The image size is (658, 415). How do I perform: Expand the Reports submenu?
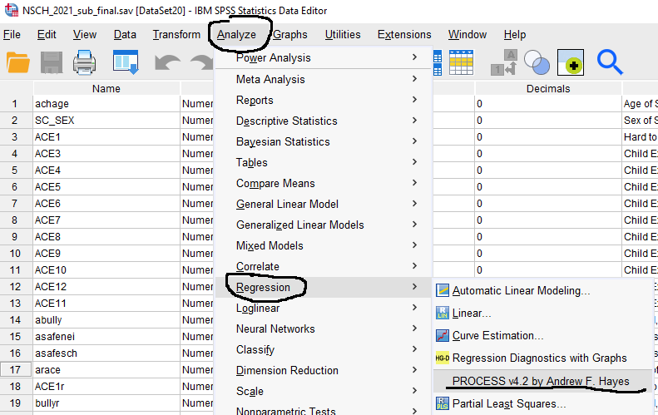tap(323, 100)
